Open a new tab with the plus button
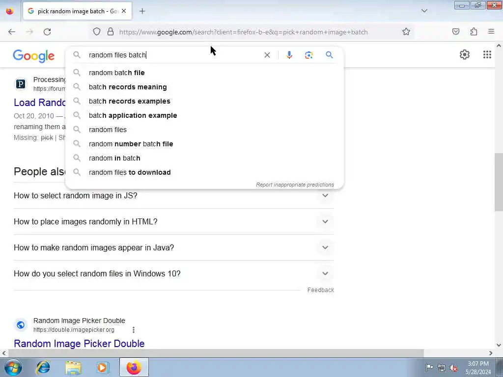Screen dimensions: 503x377 click(x=142, y=11)
